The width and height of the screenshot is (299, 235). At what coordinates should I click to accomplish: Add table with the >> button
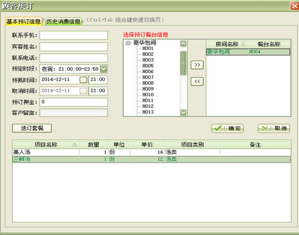[197, 65]
